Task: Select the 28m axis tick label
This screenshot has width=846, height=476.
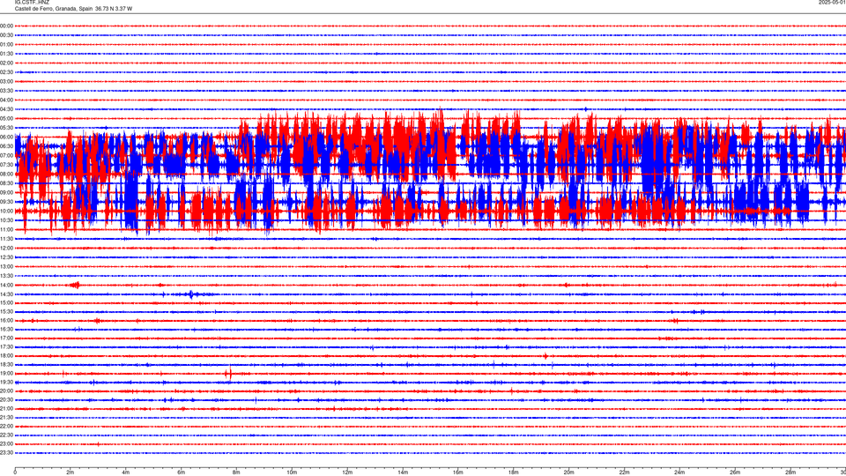Action: 791,472
